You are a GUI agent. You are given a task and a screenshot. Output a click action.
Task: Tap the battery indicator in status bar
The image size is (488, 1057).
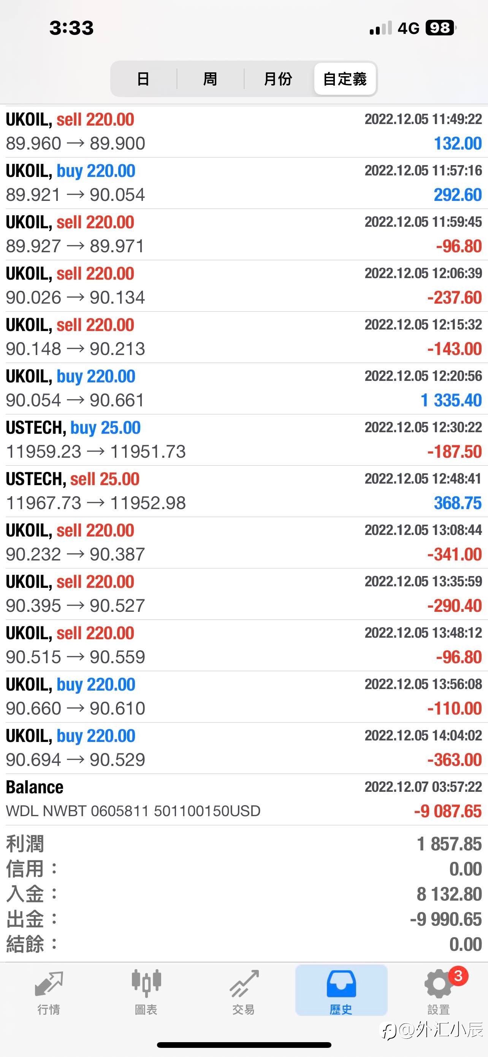pos(441,28)
